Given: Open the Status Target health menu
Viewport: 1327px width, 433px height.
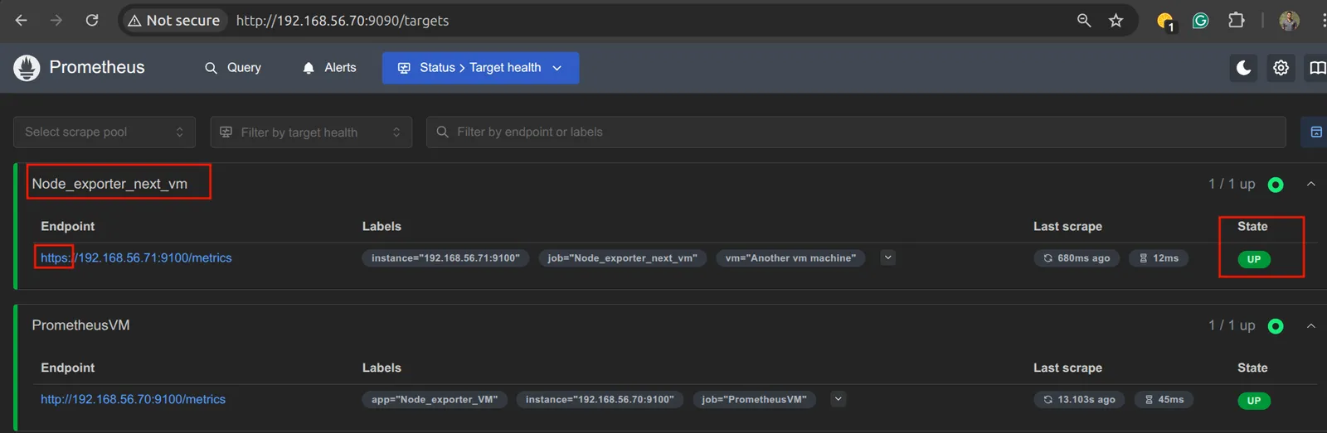Looking at the screenshot, I should click(480, 68).
